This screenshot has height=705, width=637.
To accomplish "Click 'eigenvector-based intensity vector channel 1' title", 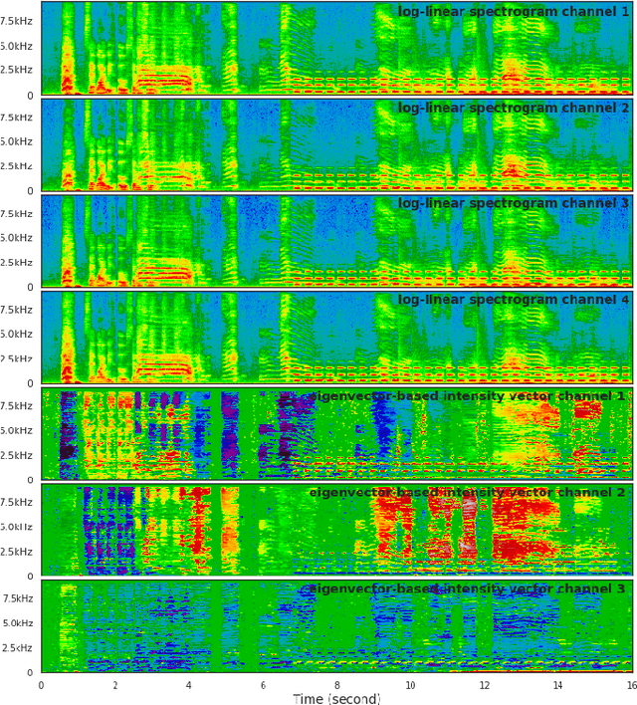I will 468,396.
